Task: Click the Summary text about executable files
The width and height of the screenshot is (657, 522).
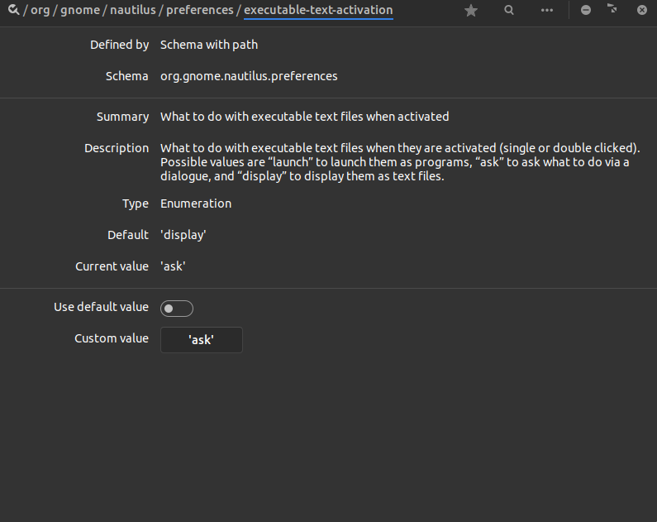Action: (304, 117)
